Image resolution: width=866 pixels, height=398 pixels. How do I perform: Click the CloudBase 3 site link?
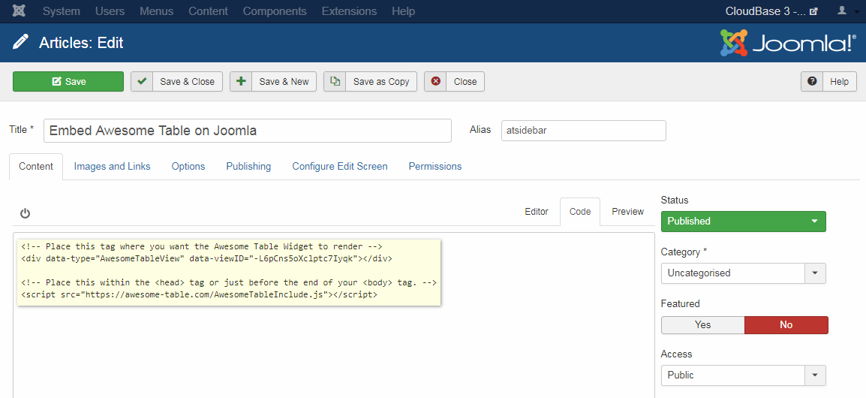tap(771, 11)
